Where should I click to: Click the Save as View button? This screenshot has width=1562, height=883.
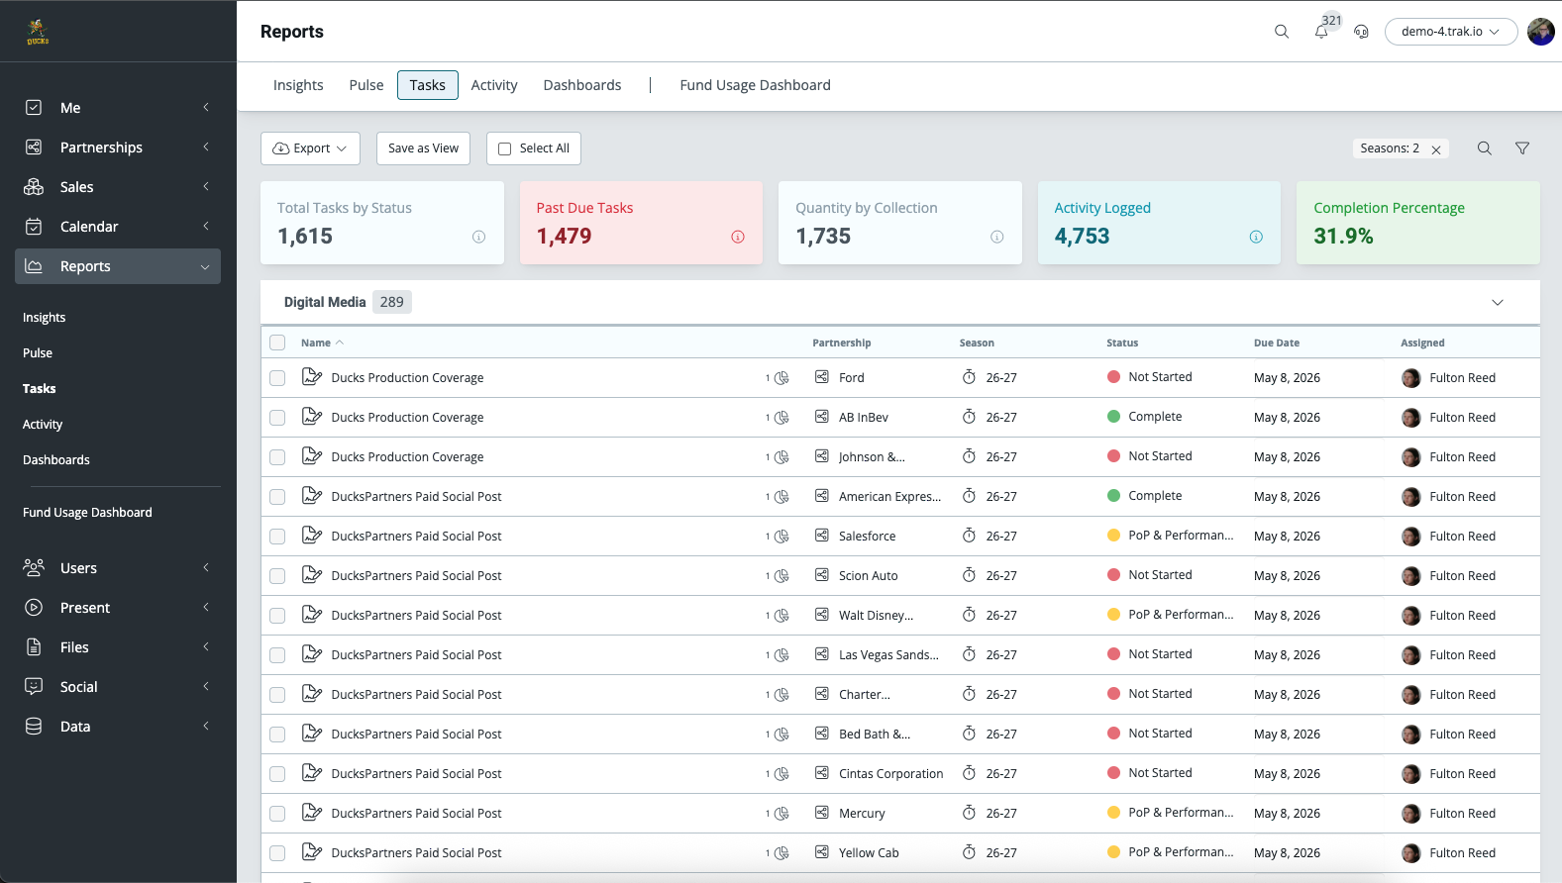coord(423,148)
